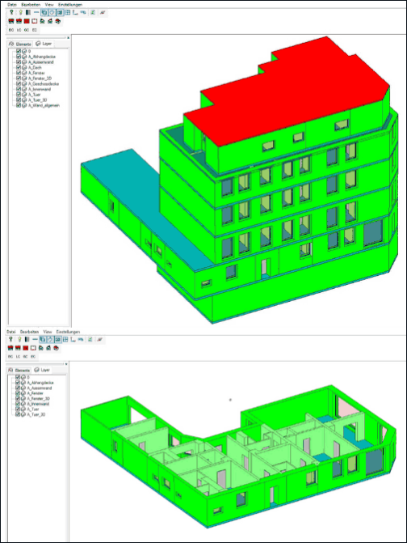Open the Einstellungen menu in the bottom window
This screenshot has width=407, height=543.
pos(68,332)
